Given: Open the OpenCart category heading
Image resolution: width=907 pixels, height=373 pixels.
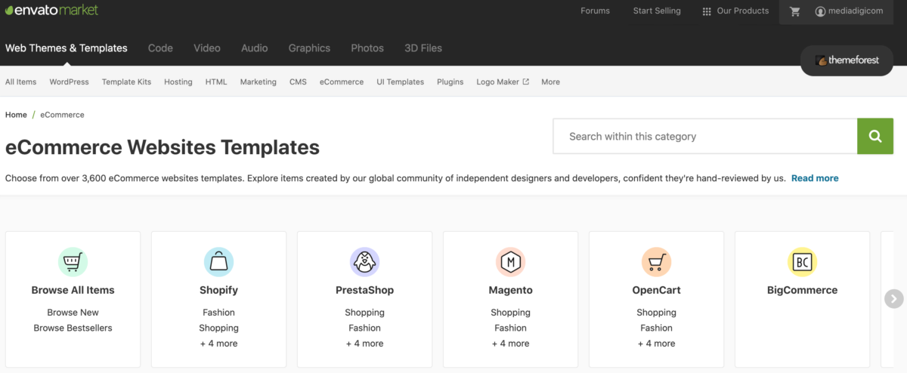Looking at the screenshot, I should tap(656, 290).
